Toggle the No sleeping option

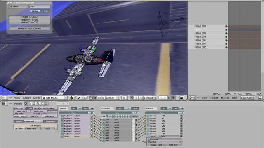52,111
